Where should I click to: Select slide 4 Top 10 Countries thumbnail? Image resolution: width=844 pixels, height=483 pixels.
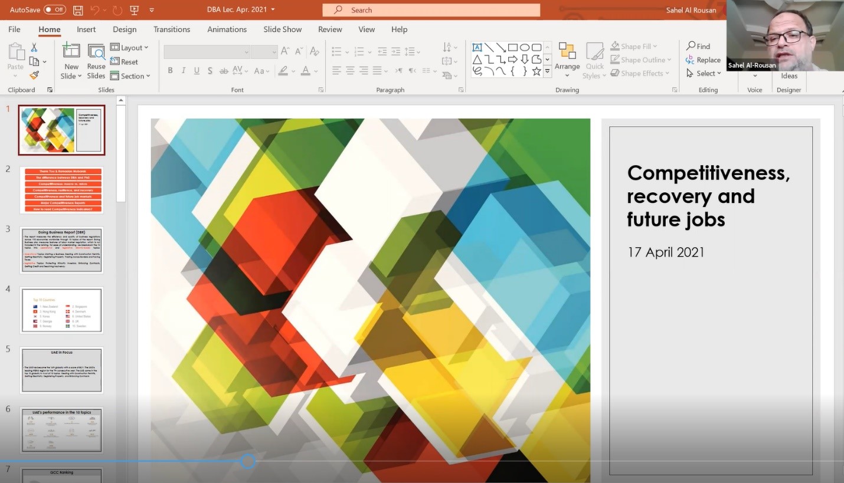click(61, 310)
